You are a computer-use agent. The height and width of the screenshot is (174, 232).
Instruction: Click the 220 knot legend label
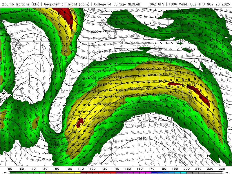point(210,169)
